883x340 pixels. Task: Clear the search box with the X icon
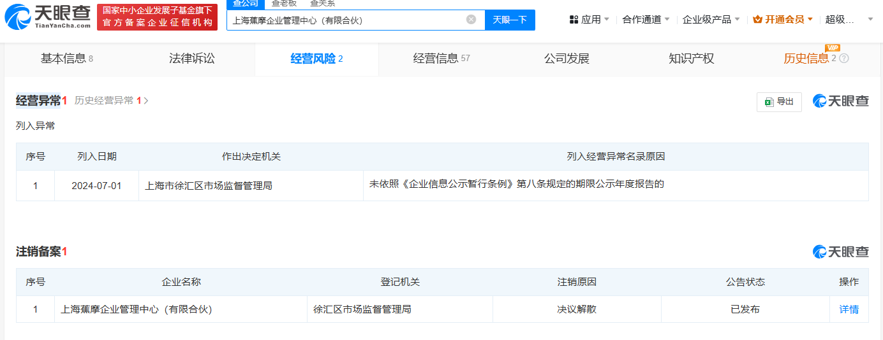(x=471, y=20)
